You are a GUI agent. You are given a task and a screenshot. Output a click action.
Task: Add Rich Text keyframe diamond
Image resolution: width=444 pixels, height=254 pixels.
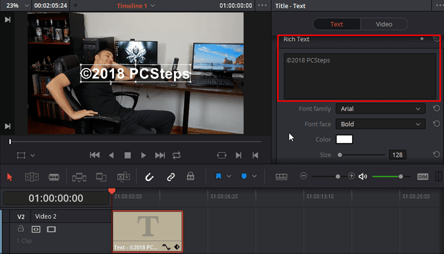422,39
